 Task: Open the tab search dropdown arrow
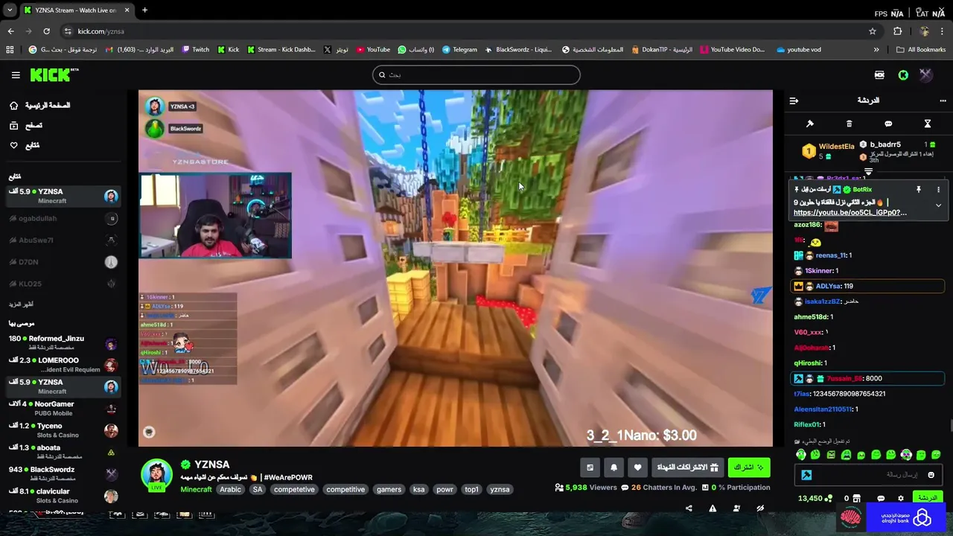tap(10, 10)
